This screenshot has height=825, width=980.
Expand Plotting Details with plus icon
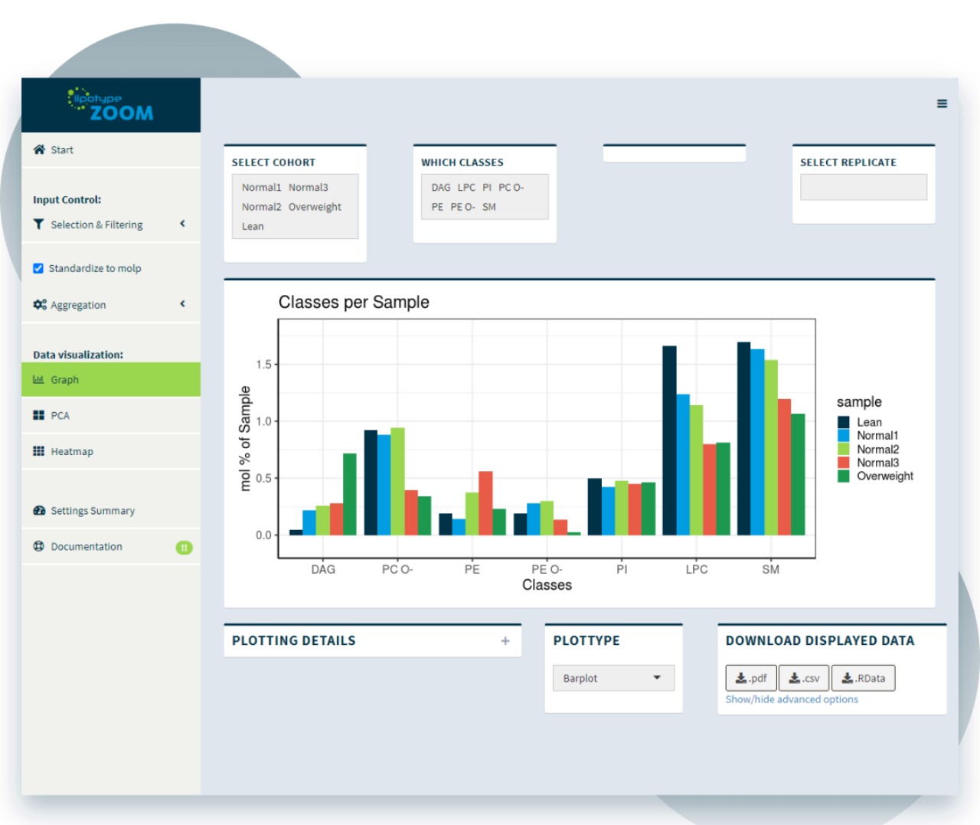505,640
